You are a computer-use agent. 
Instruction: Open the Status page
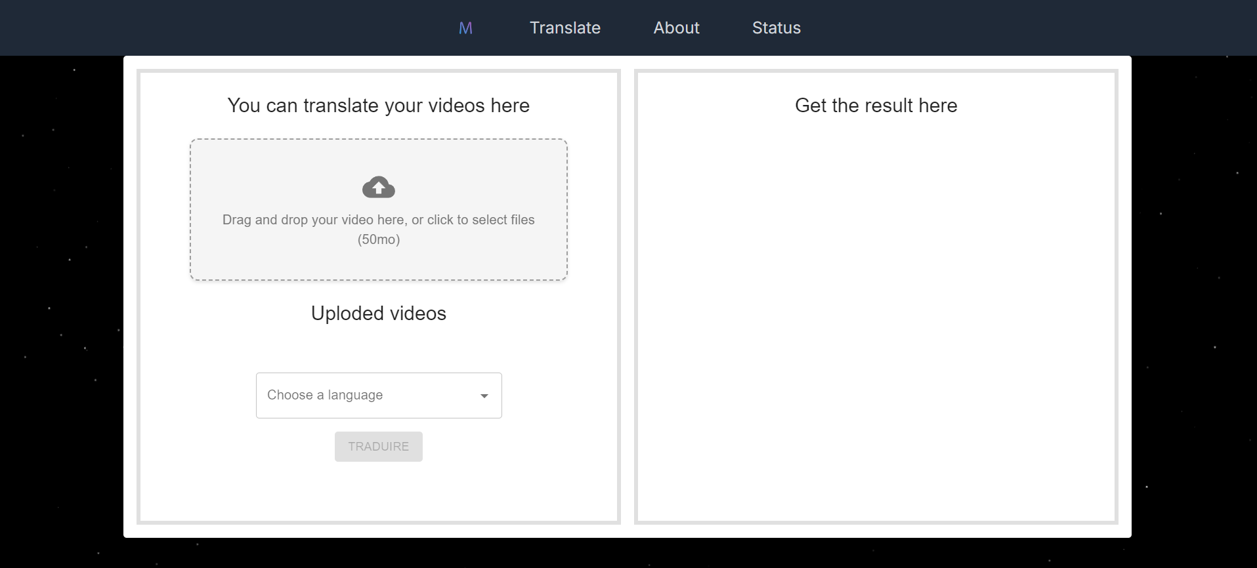tap(776, 28)
